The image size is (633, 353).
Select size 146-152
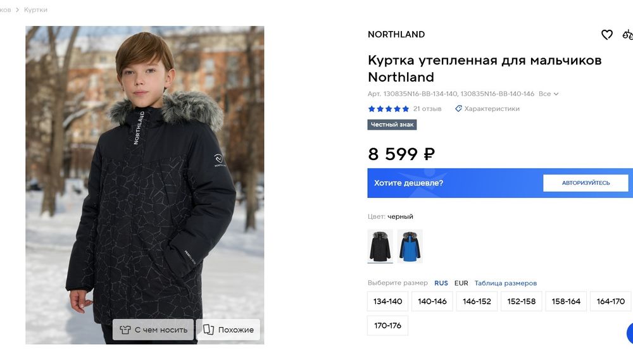click(477, 302)
